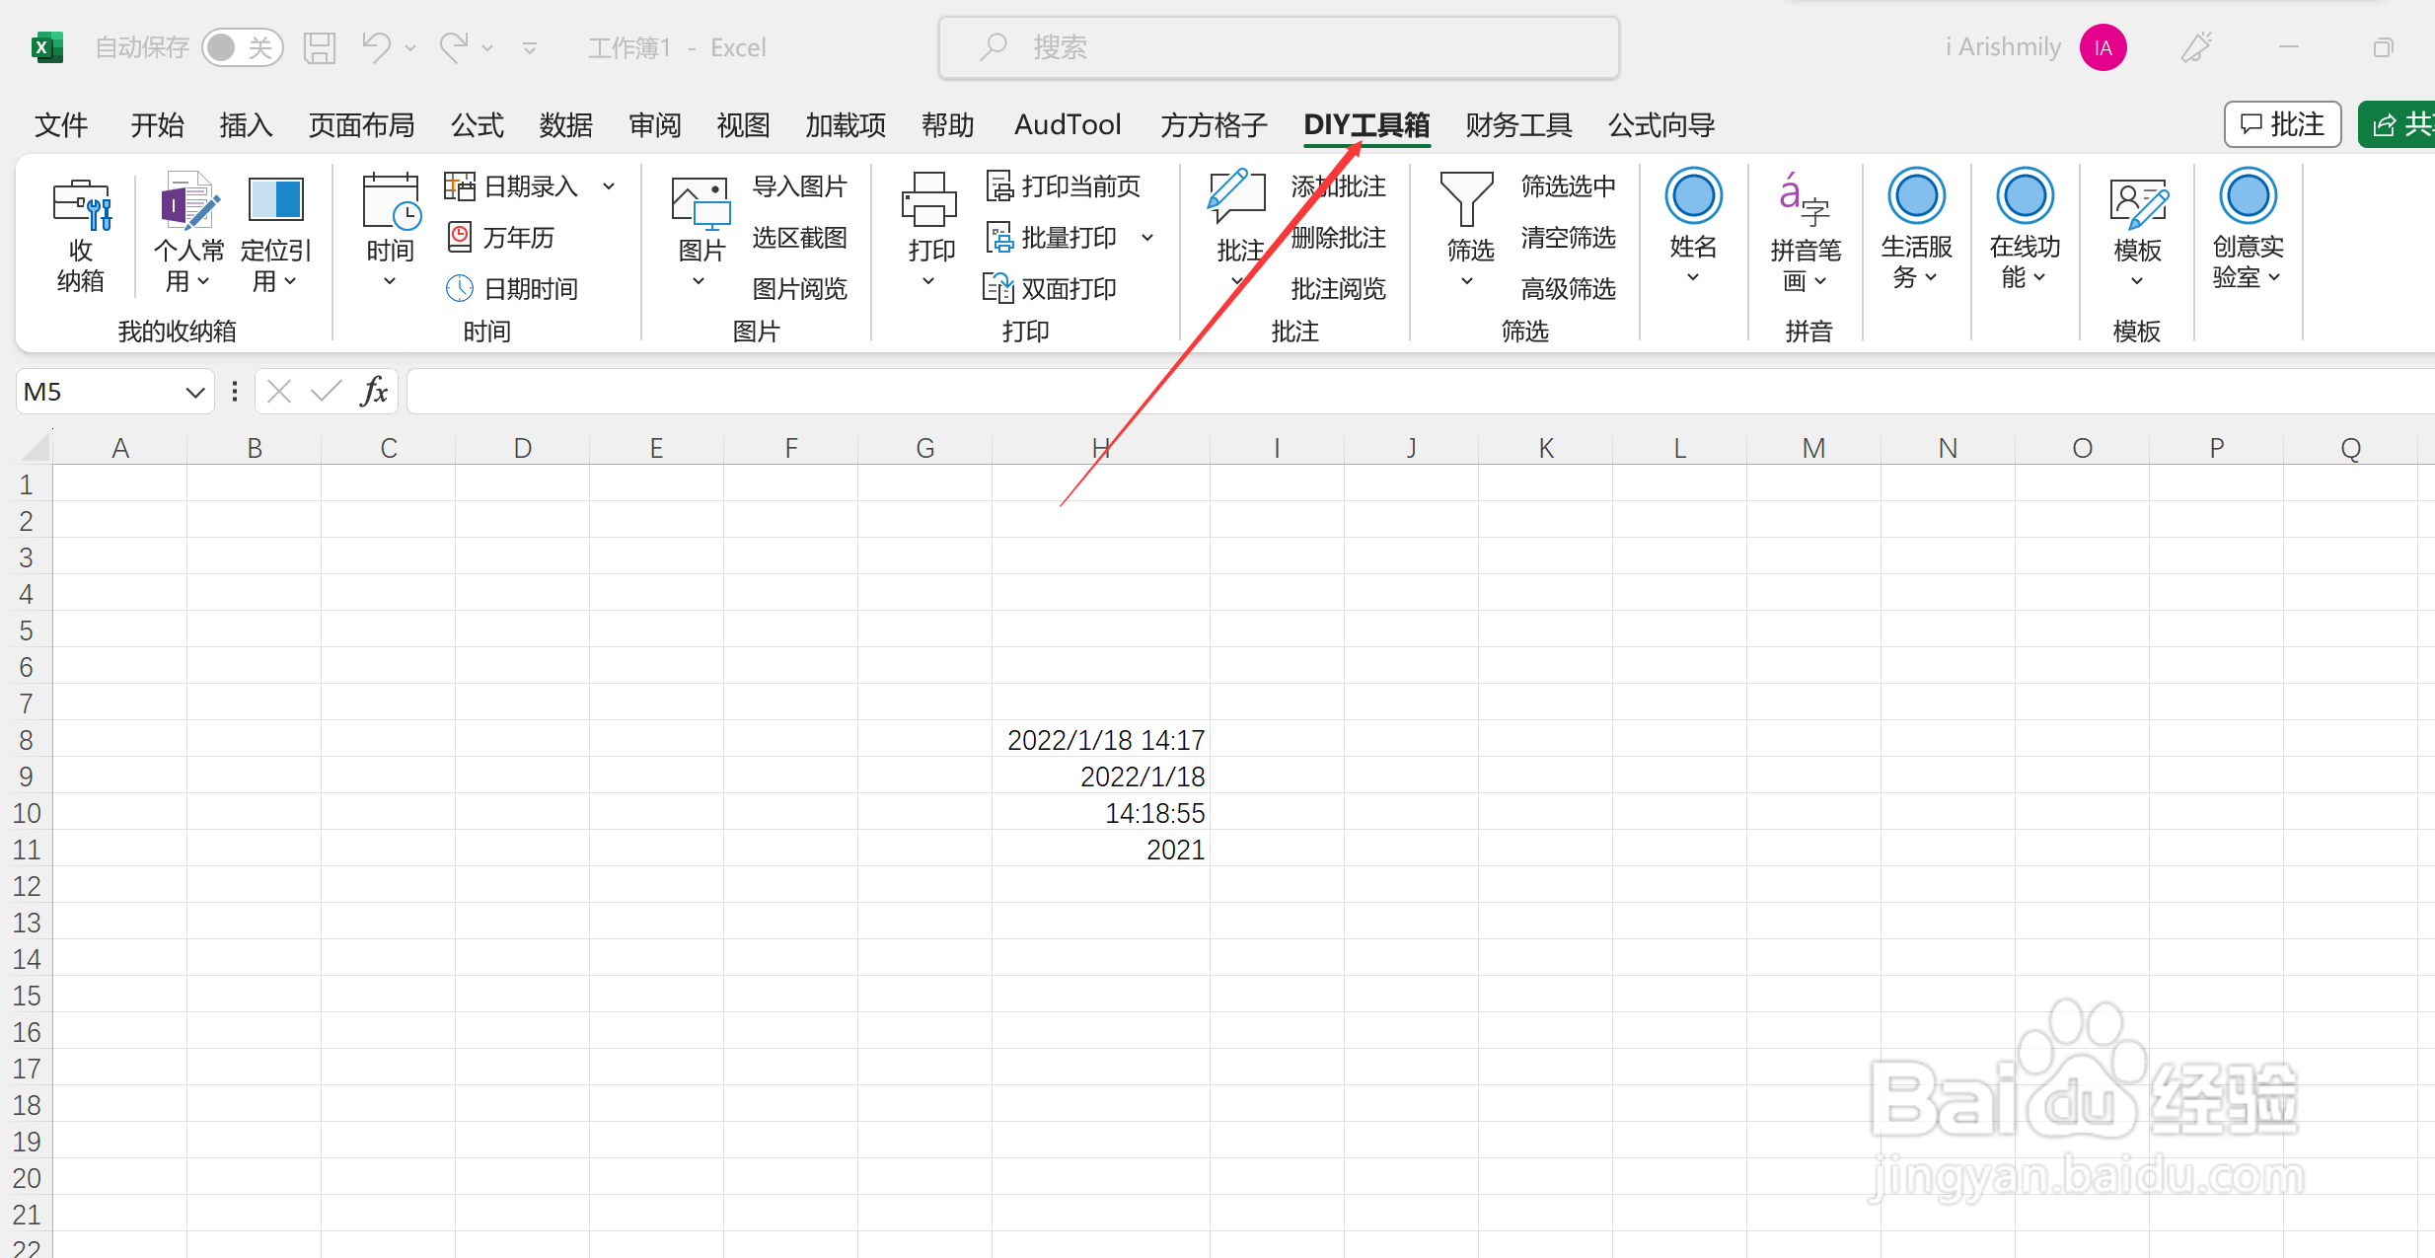Viewport: 2435px width, 1258px height.
Task: Click the 生活服务 circle icon
Action: (1916, 195)
